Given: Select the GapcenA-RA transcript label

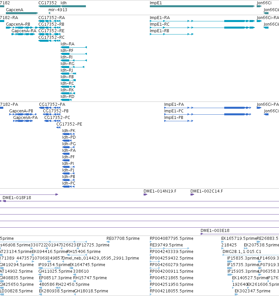Looking at the screenshot, I should point(24,31).
